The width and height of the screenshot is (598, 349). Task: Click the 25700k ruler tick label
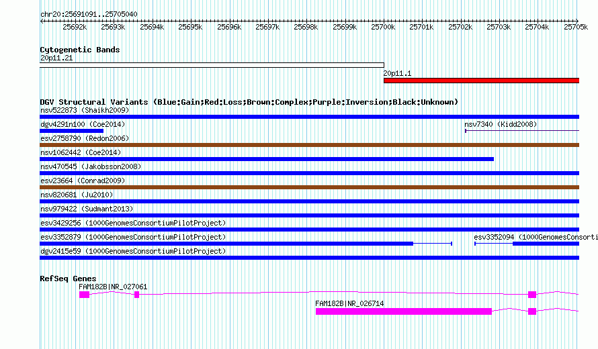click(383, 28)
